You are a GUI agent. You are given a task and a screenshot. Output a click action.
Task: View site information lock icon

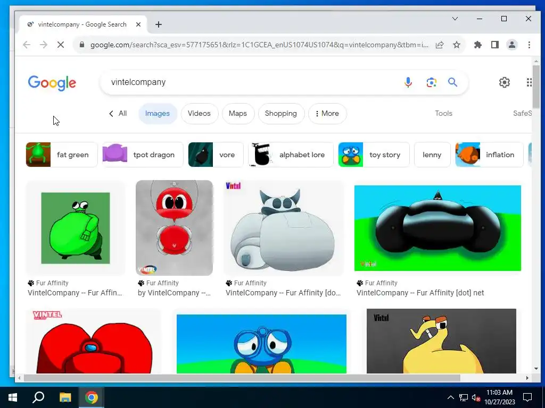pyautogui.click(x=82, y=45)
